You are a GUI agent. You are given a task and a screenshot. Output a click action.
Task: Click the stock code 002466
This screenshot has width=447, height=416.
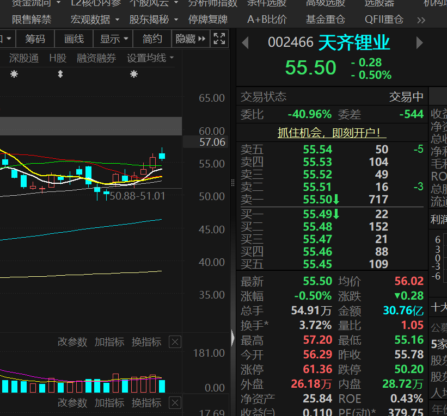point(291,42)
